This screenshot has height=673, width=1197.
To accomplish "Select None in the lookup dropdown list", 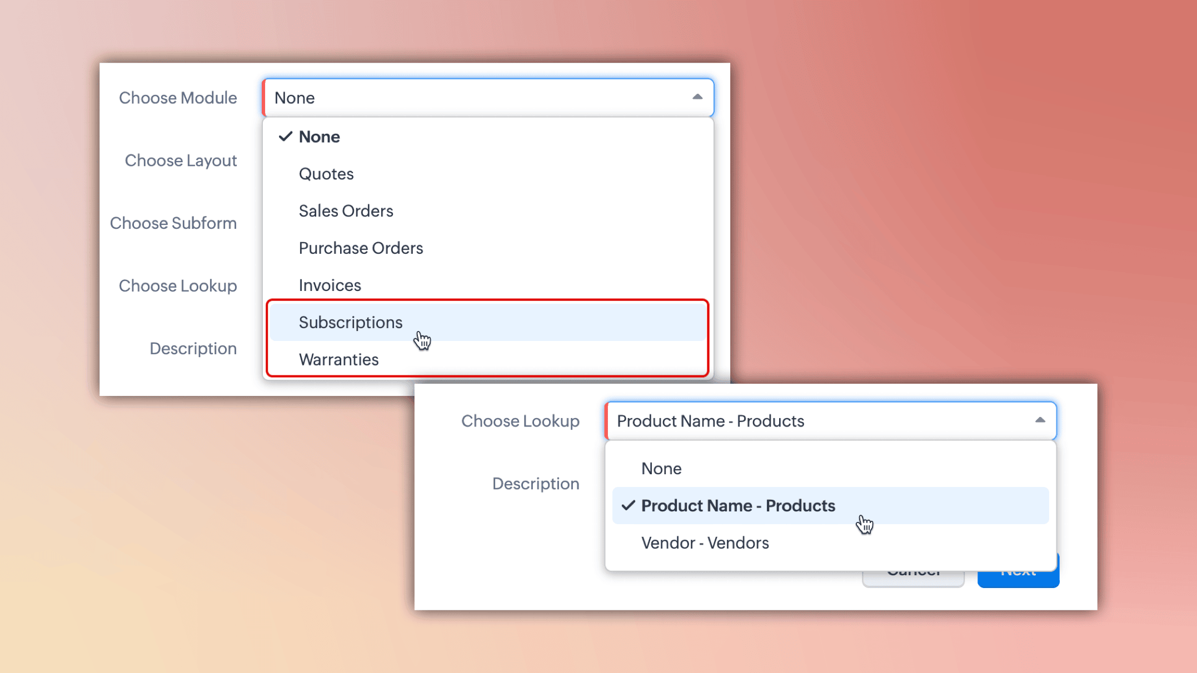I will click(x=661, y=469).
